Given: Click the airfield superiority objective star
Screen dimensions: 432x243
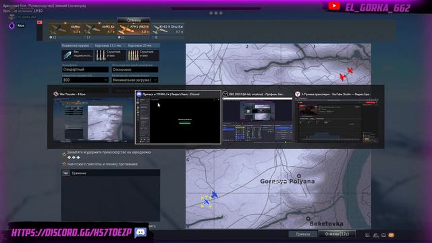Looking at the screenshot, I should coord(64,154).
